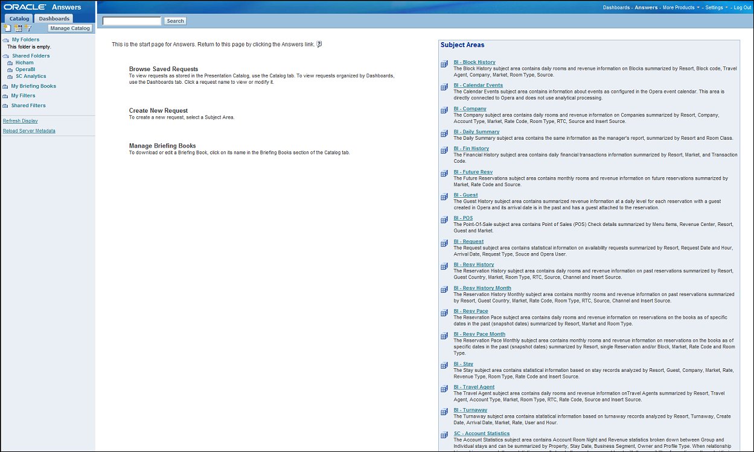This screenshot has width=754, height=452.
Task: Click the BI - Turnaway subject area icon
Action: (444, 412)
